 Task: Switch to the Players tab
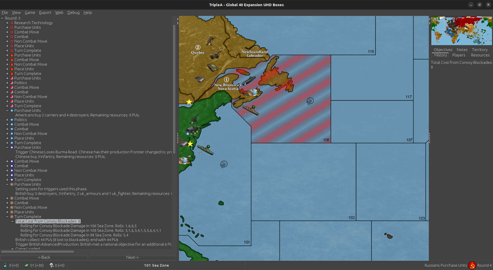pyautogui.click(x=459, y=55)
